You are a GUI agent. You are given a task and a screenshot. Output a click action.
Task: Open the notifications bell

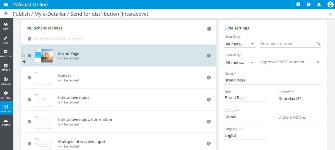coord(319,4)
